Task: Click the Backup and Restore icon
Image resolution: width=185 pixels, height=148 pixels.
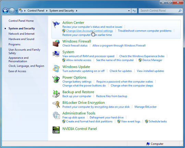Action: point(56,94)
